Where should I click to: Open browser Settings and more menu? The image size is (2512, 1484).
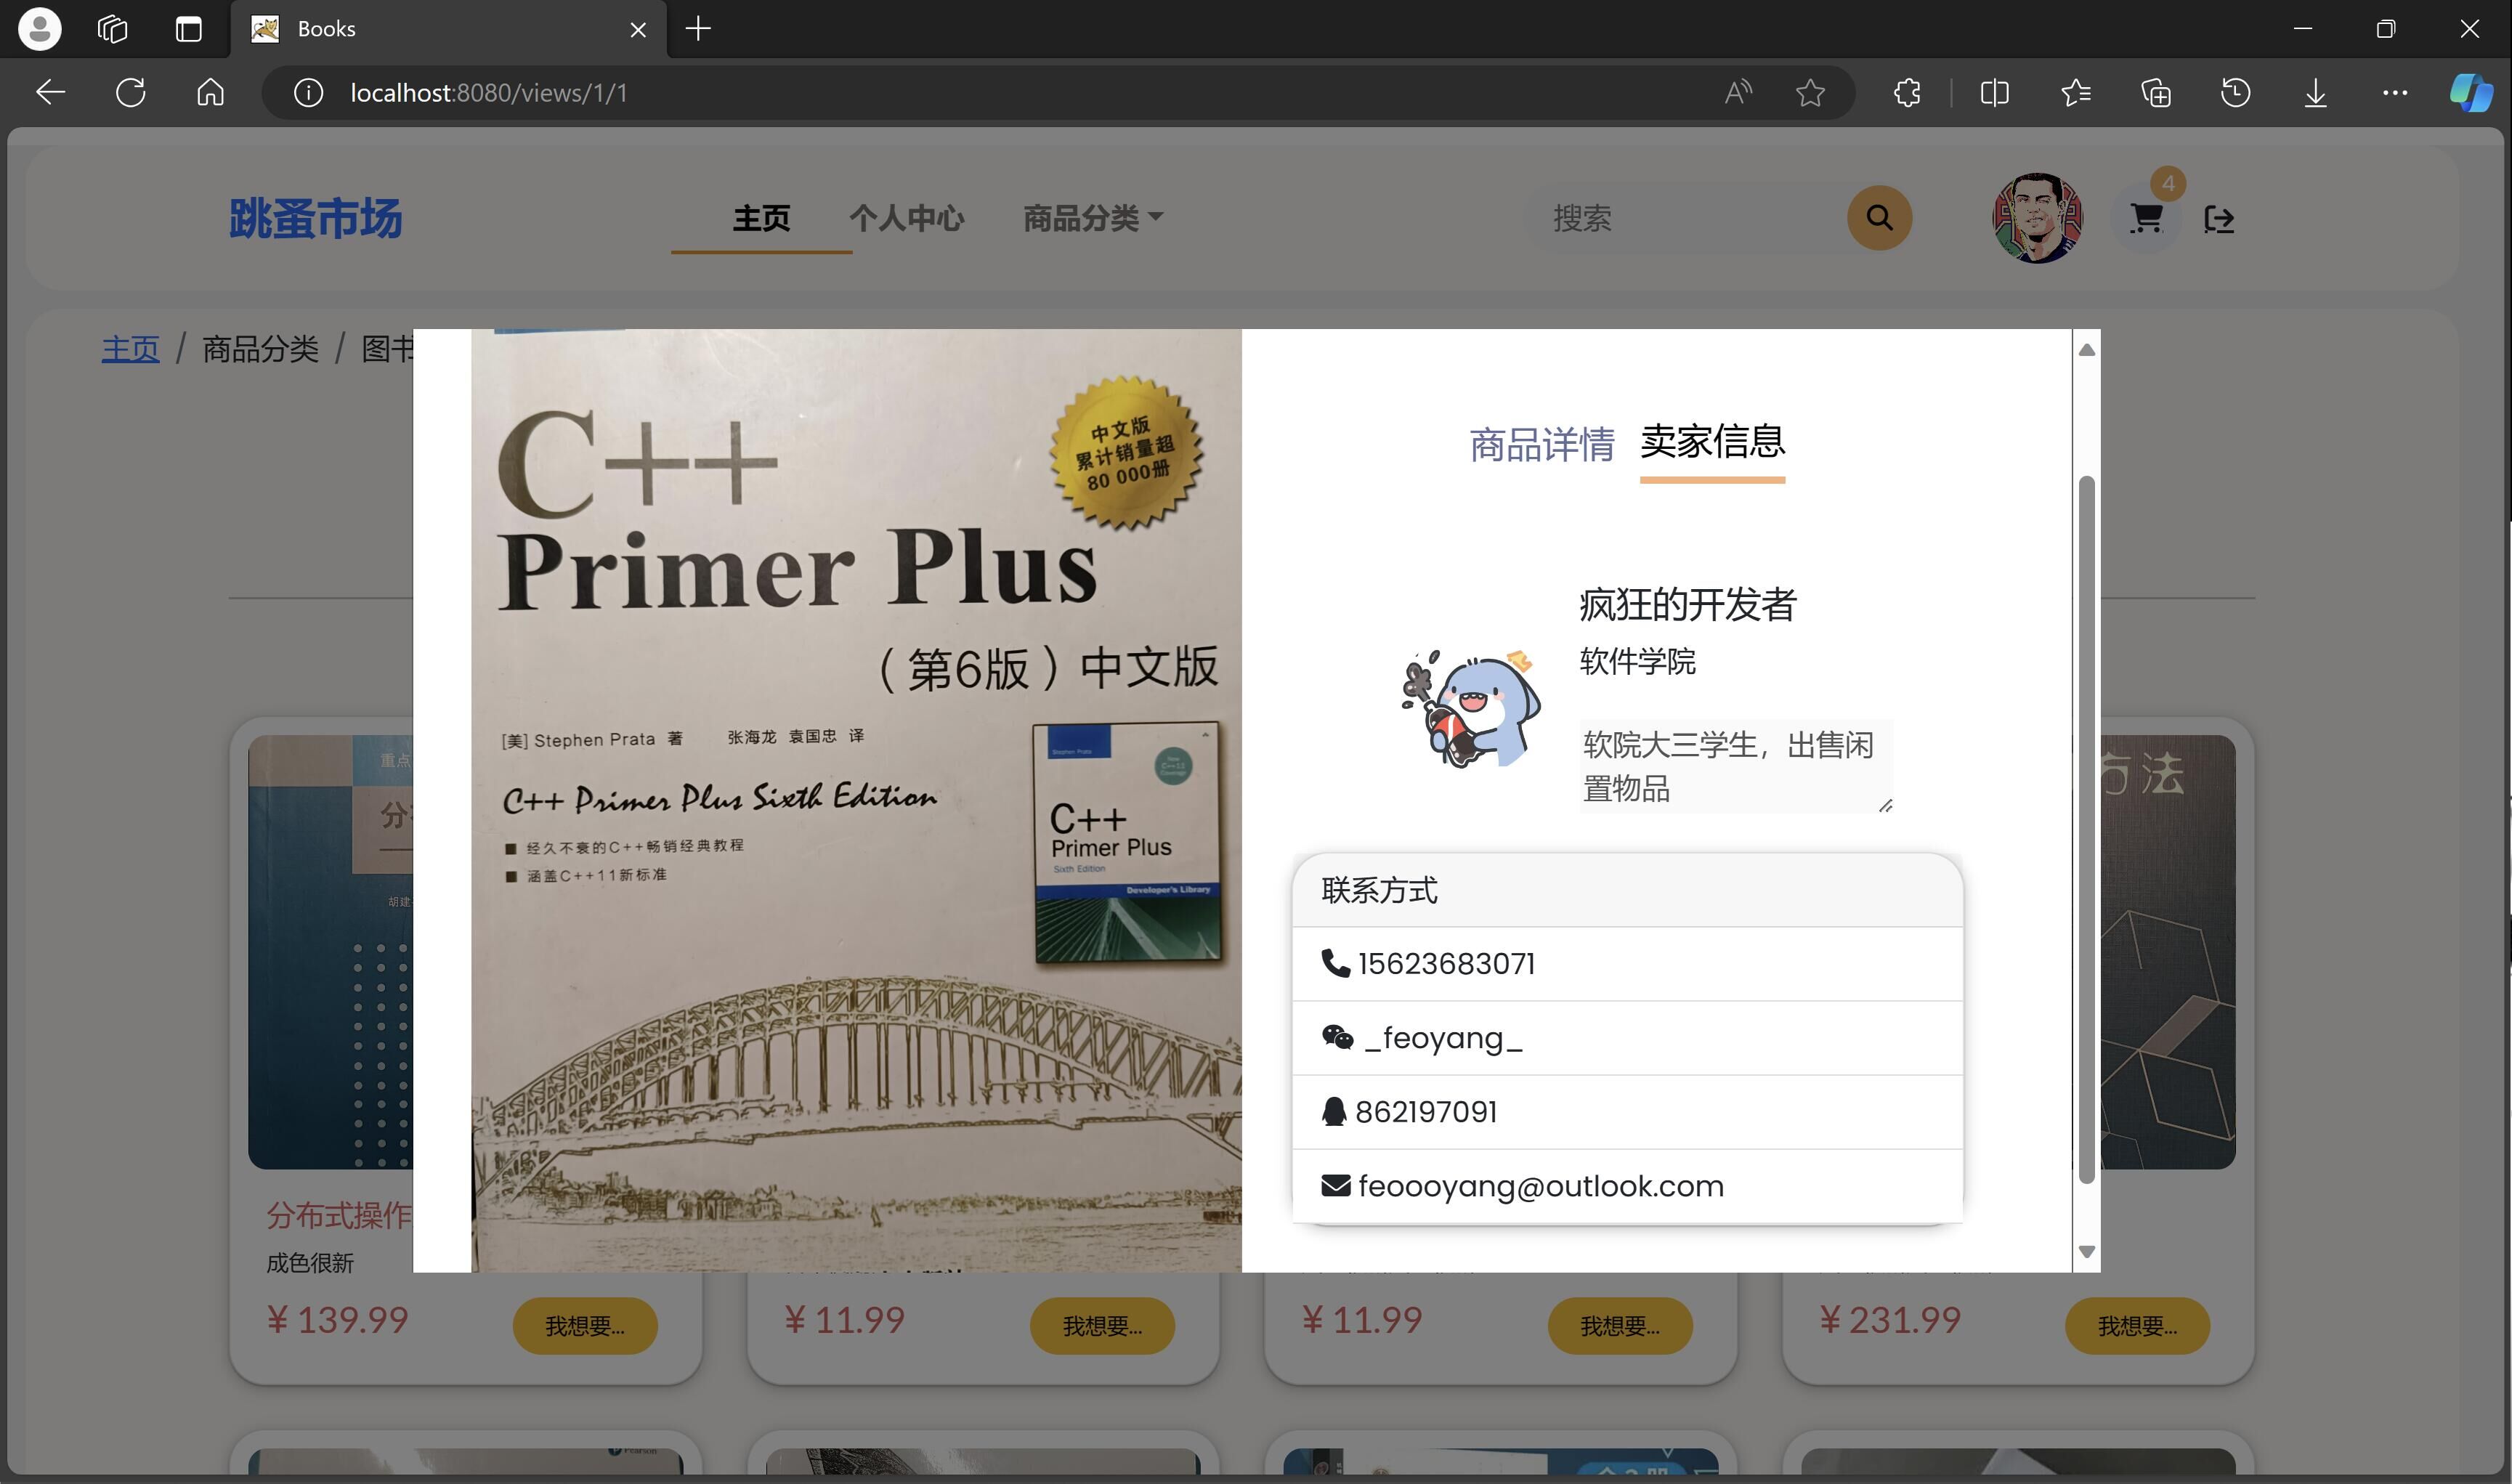pos(2395,93)
